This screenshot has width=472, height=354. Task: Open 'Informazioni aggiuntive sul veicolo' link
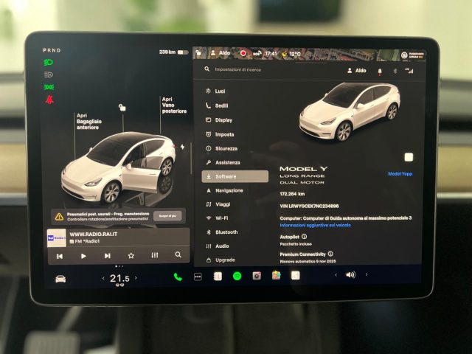(315, 225)
